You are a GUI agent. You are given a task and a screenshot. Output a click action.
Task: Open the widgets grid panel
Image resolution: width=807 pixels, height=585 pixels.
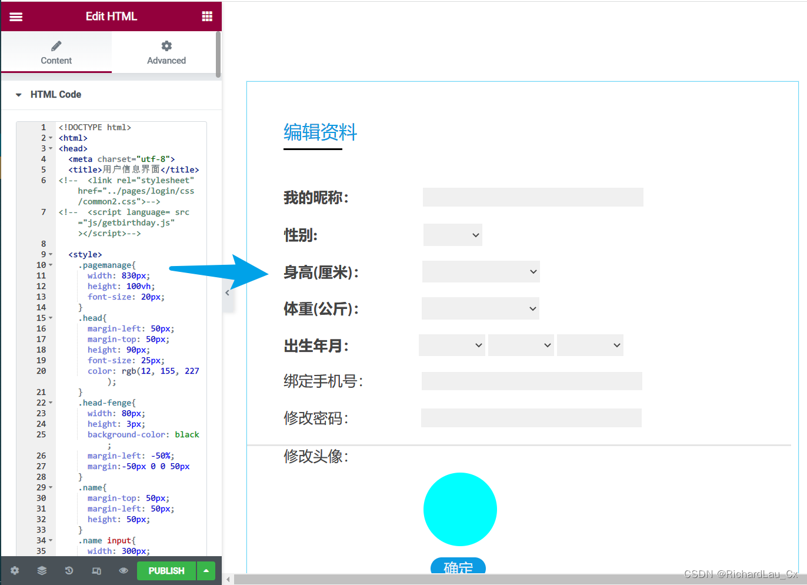point(207,16)
